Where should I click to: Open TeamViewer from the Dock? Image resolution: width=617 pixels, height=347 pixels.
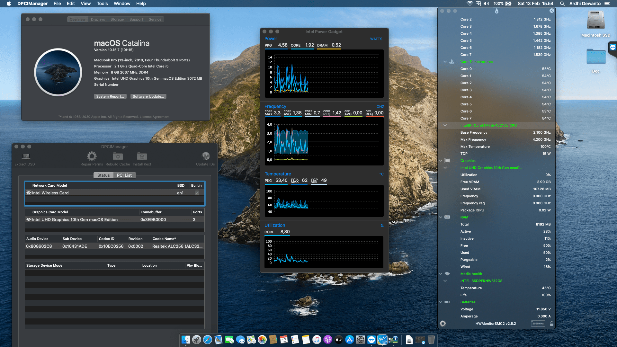click(x=371, y=340)
